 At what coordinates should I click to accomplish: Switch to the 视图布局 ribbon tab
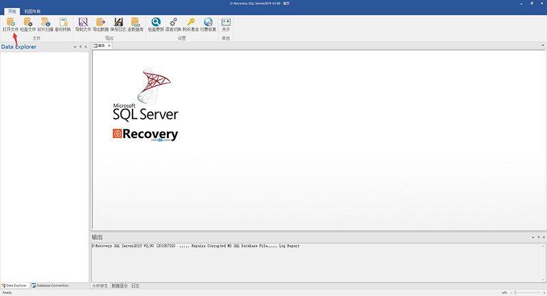point(32,12)
